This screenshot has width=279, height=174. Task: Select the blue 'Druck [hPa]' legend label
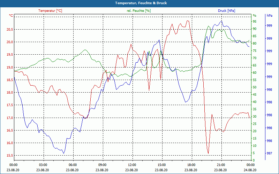click(226, 11)
